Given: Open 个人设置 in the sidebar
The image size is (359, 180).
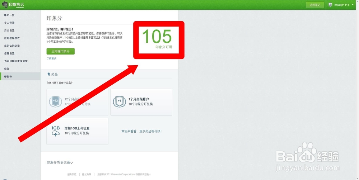Looking at the screenshot, I should tap(9, 23).
